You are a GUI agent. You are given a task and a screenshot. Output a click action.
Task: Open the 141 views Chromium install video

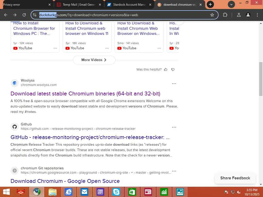click(x=138, y=28)
